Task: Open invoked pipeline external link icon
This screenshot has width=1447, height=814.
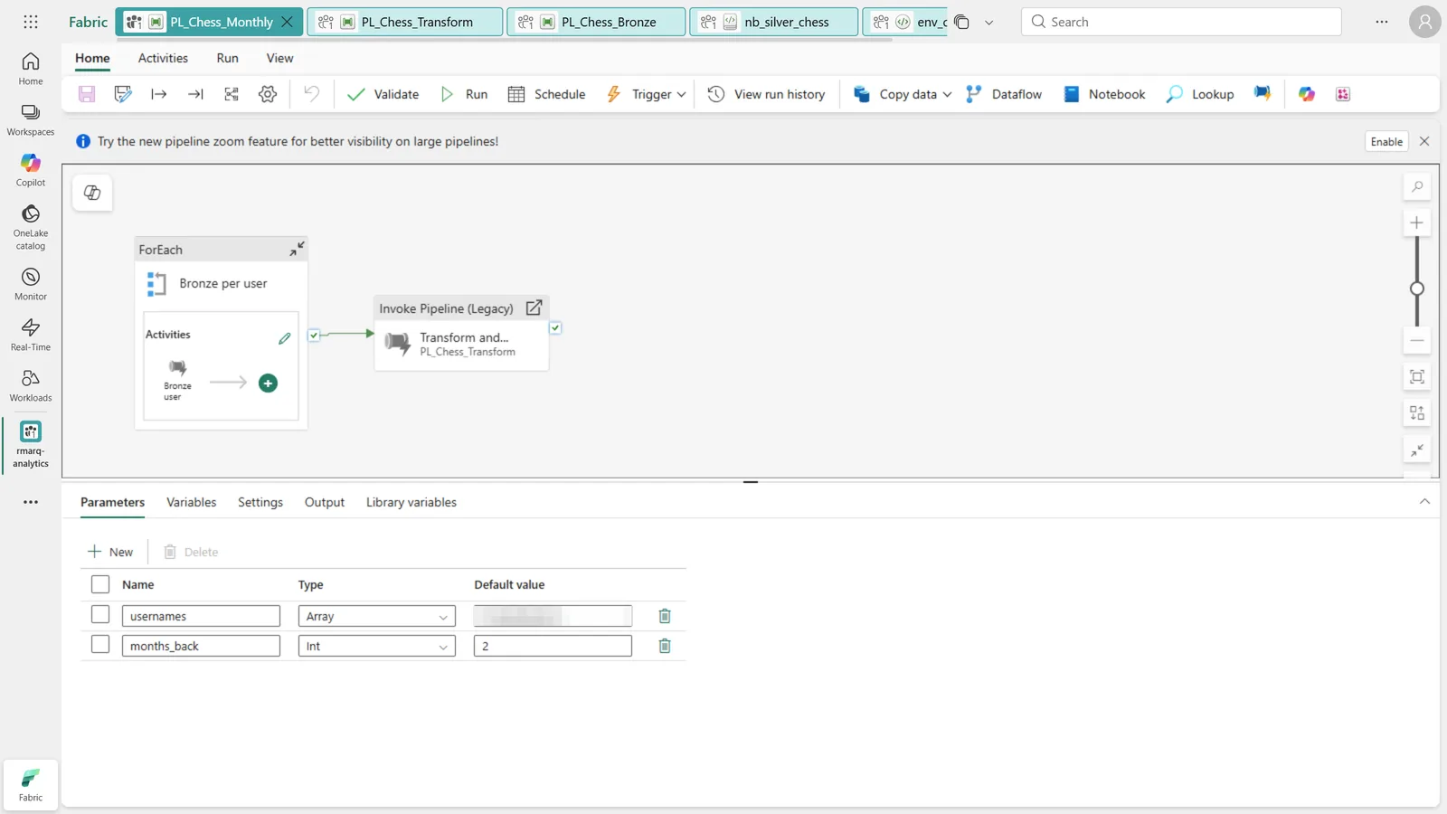Action: pyautogui.click(x=534, y=308)
